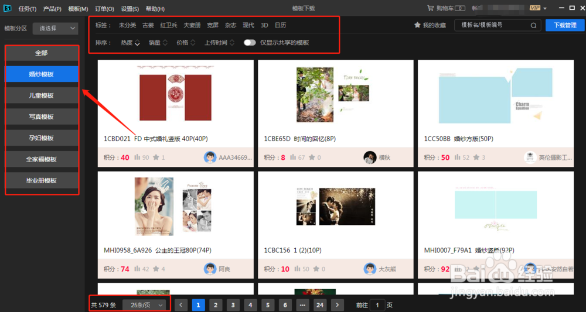Click the VIP badge icon
The image size is (586, 312).
[535, 8]
